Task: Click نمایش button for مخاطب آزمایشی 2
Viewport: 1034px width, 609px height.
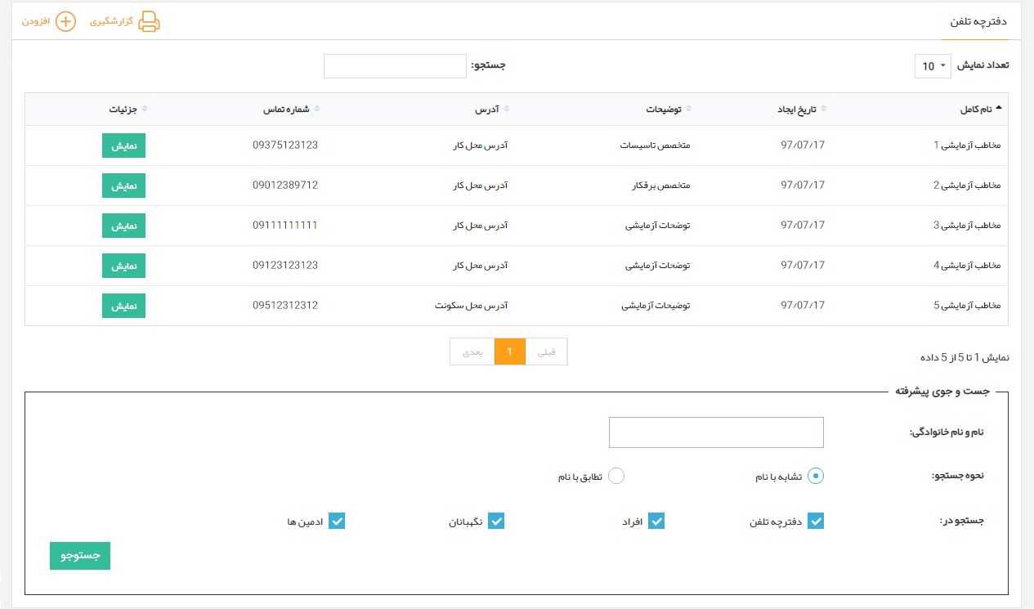Action: coord(123,186)
